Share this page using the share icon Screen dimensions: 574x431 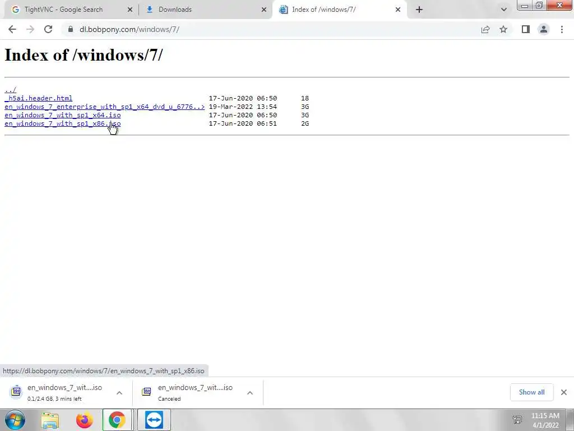coord(485,29)
